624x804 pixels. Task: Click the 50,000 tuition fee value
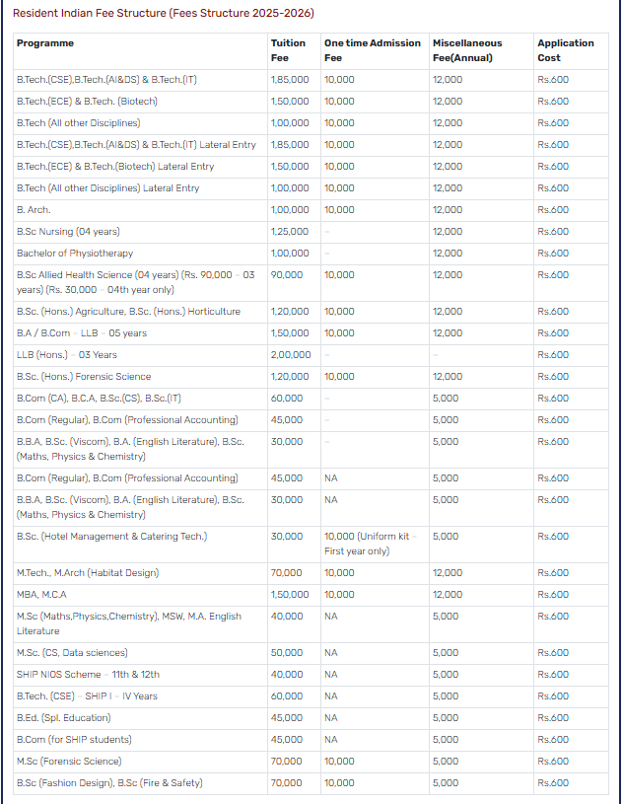coord(287,653)
